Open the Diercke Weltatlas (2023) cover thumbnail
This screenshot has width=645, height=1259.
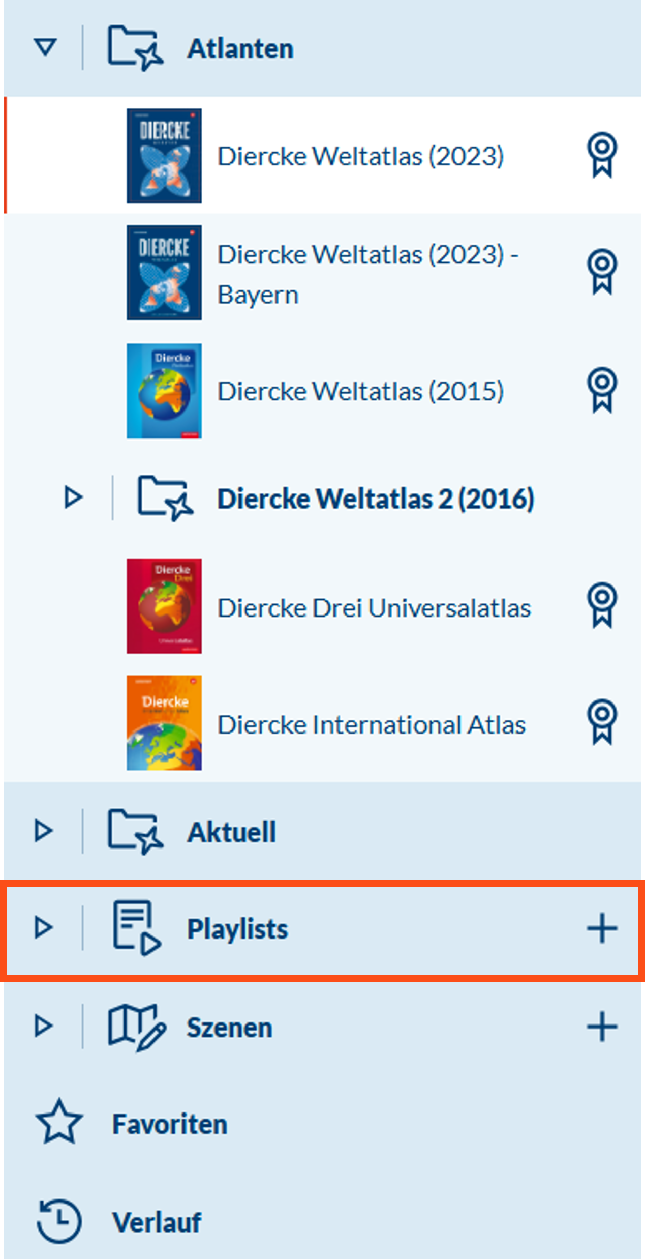[164, 156]
